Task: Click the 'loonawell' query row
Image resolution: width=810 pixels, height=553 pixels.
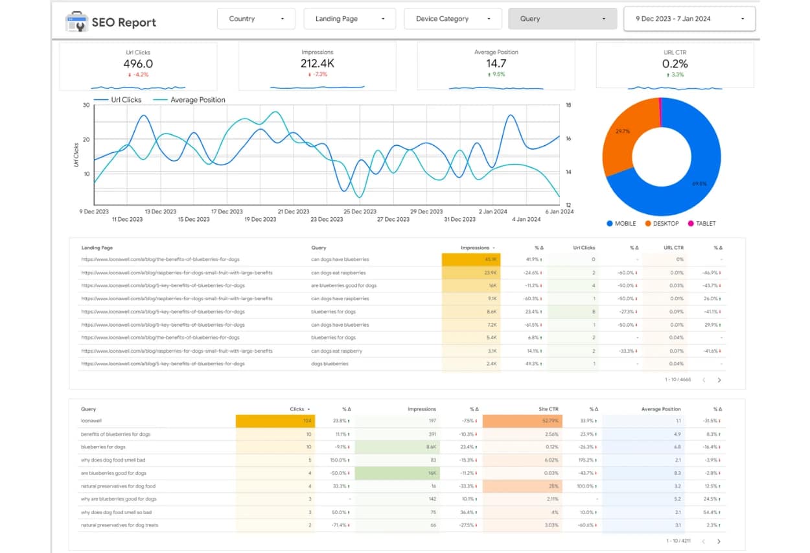Action: [402, 421]
